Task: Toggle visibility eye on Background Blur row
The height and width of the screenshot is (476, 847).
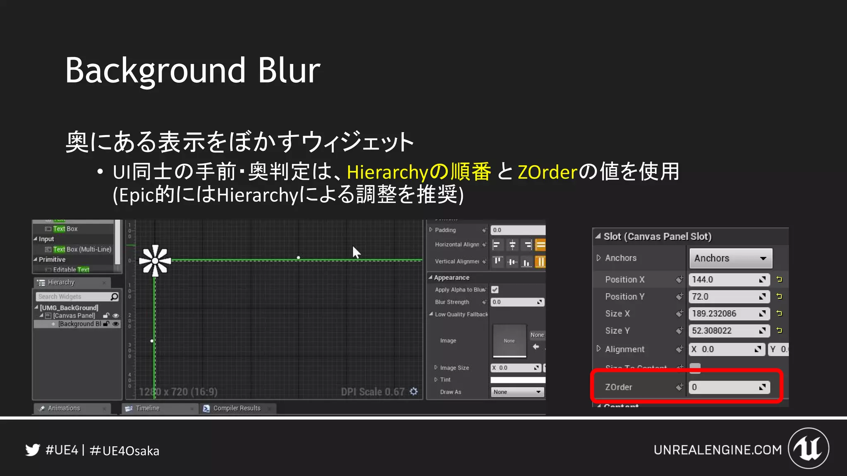Action: (x=116, y=324)
